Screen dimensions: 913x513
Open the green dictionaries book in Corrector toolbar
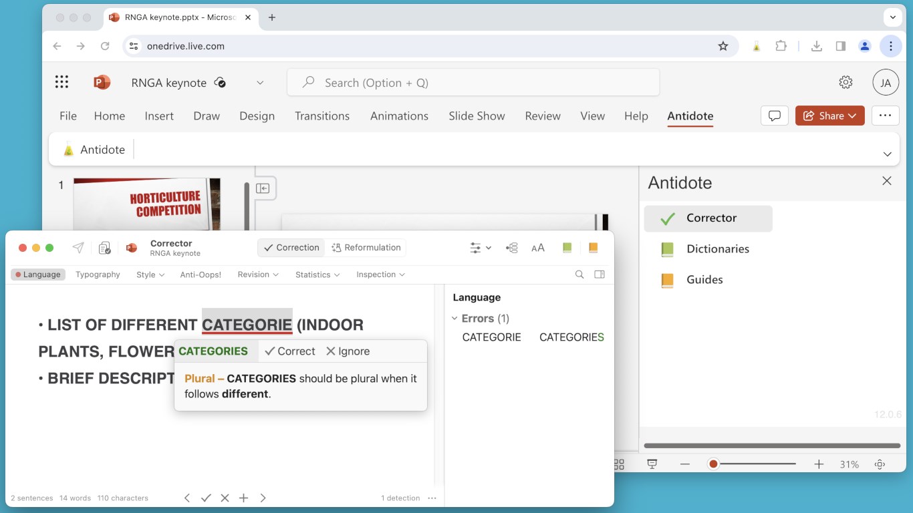click(567, 248)
